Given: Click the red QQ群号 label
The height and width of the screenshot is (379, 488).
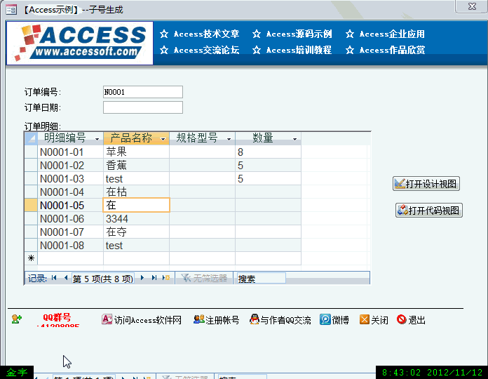Looking at the screenshot, I should 57,317.
